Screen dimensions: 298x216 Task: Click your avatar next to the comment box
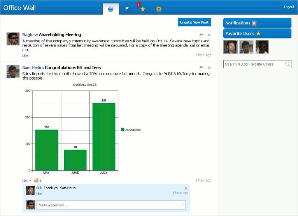coord(30,205)
